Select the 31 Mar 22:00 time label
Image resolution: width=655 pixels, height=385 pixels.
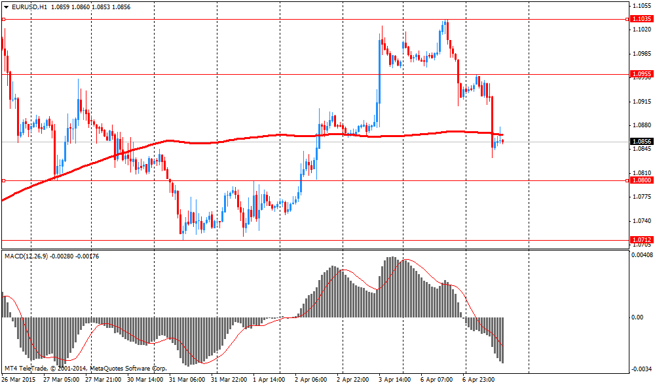click(x=229, y=380)
